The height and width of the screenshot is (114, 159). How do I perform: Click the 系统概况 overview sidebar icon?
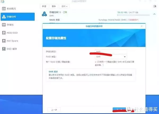click(x=4, y=9)
